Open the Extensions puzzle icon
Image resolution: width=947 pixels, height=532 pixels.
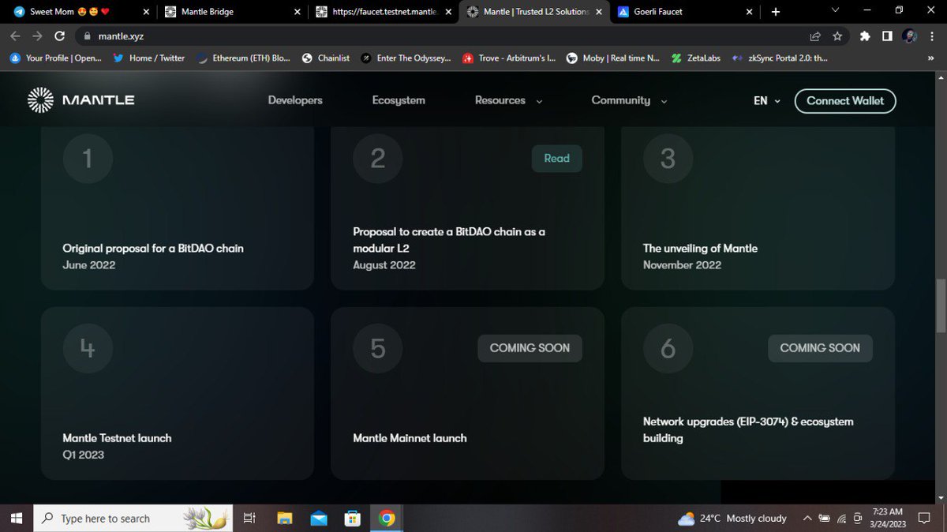[x=865, y=36]
